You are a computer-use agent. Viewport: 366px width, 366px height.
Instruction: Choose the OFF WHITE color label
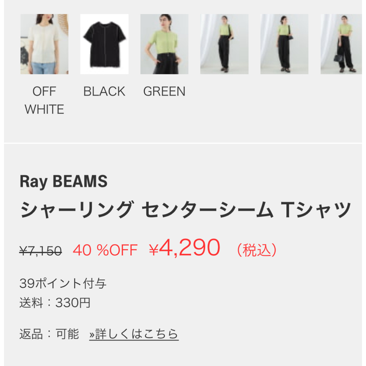pos(44,100)
